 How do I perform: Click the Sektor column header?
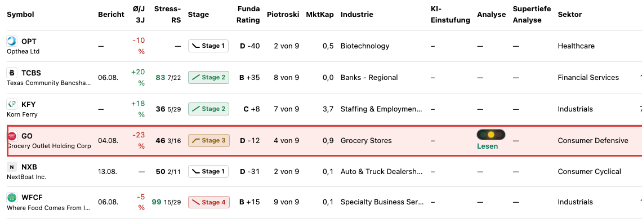pyautogui.click(x=569, y=14)
